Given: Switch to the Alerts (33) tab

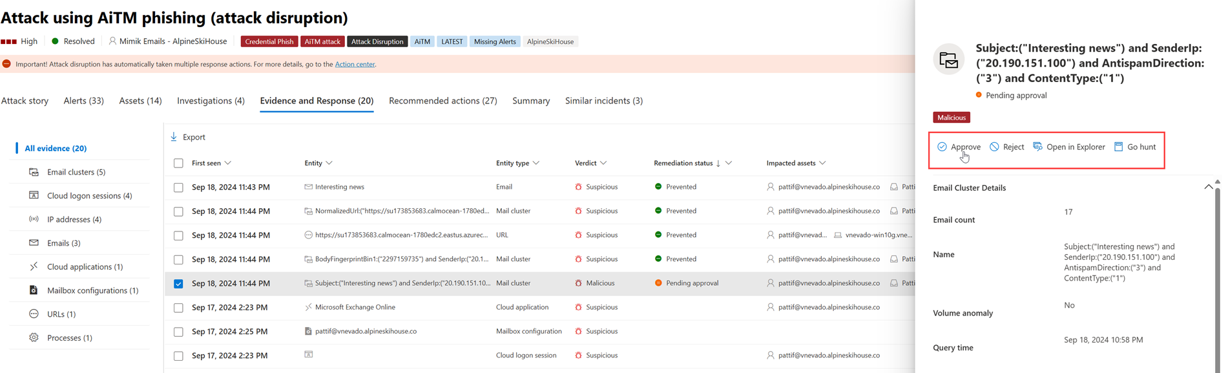Looking at the screenshot, I should 83,101.
